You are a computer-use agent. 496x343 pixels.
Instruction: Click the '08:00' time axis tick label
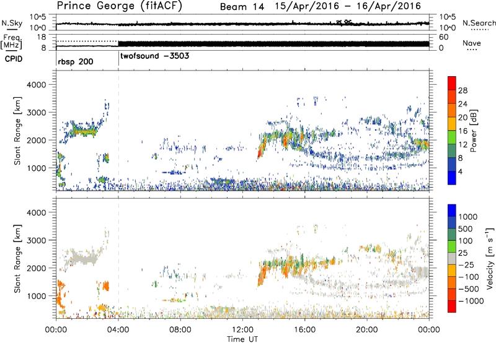click(x=180, y=330)
